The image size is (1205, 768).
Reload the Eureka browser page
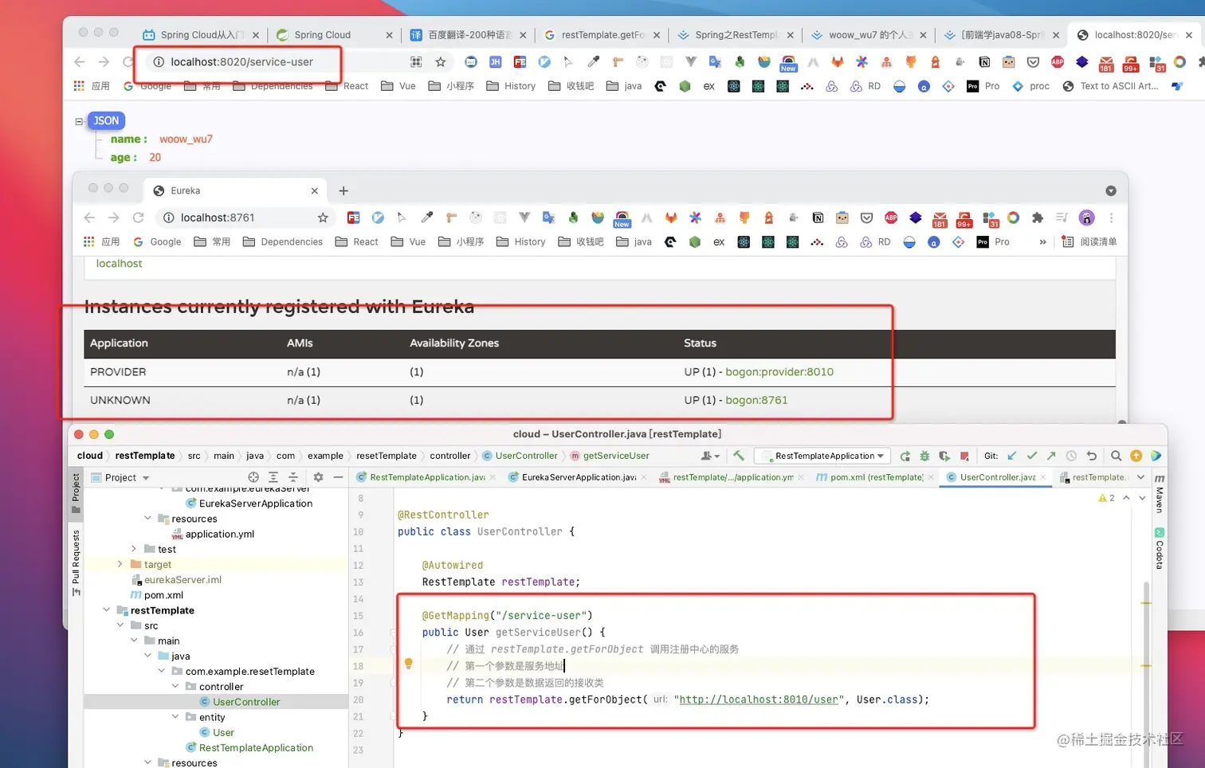pos(138,217)
